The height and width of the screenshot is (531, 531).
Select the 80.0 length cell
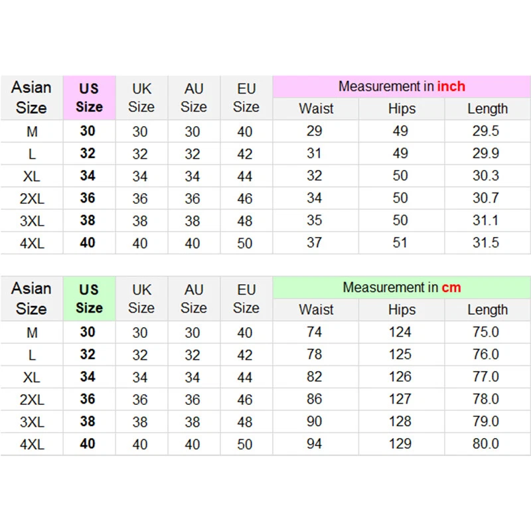coord(486,443)
